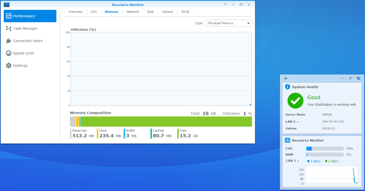
Task: Open the Physical Memory type dropdown
Action: [229, 23]
